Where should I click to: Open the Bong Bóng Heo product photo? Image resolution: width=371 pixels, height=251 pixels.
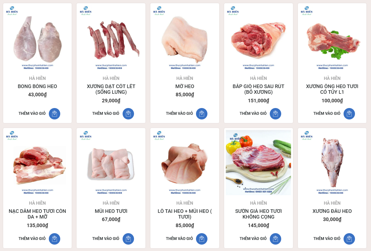coord(37,38)
